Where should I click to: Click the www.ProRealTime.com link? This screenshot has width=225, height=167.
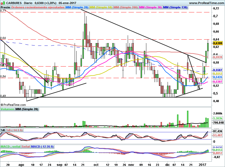206,3
